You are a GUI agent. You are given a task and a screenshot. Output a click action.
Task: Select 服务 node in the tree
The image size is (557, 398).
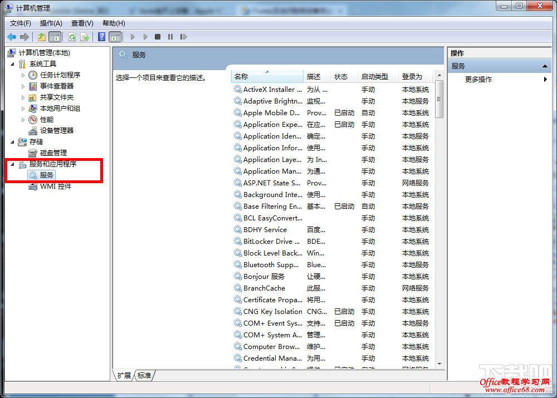tap(46, 175)
